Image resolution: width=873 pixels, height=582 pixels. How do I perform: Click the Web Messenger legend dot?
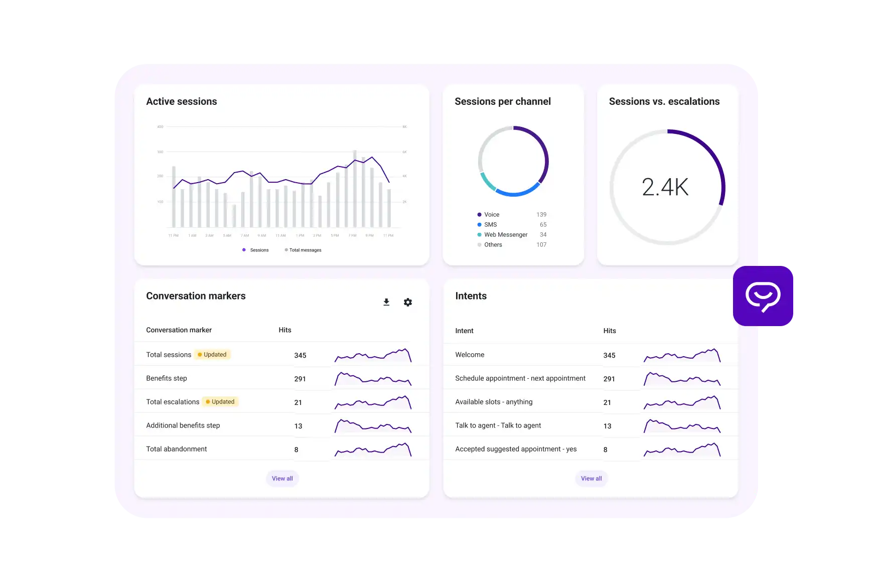point(480,234)
